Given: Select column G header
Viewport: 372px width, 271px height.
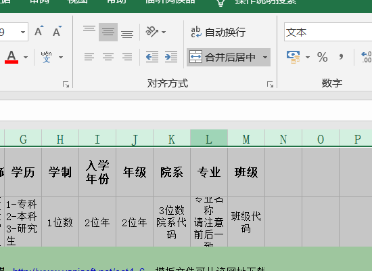Looking at the screenshot, I should [x=23, y=139].
